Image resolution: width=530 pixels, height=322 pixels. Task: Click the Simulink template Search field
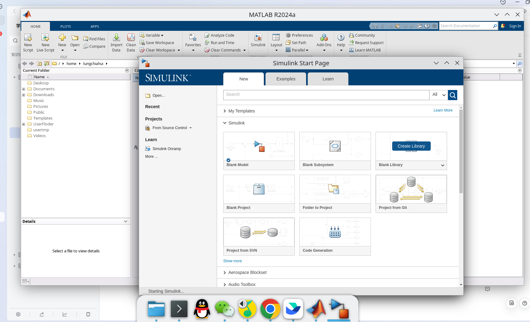pyautogui.click(x=326, y=95)
